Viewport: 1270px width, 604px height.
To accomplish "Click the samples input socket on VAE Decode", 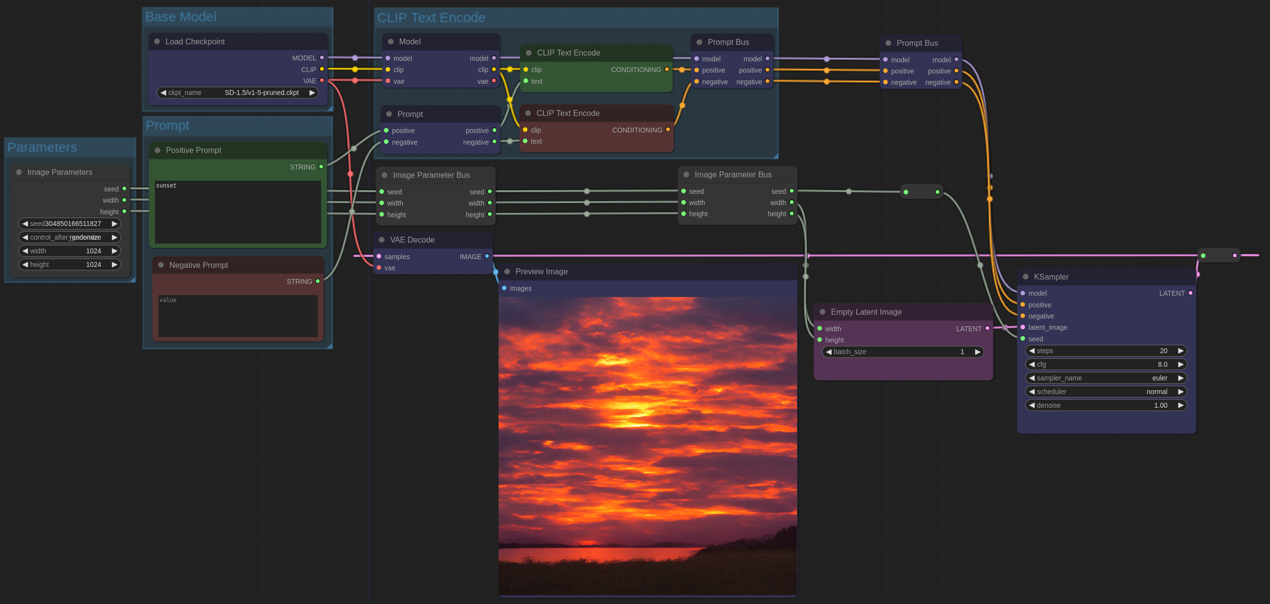I will [x=379, y=256].
